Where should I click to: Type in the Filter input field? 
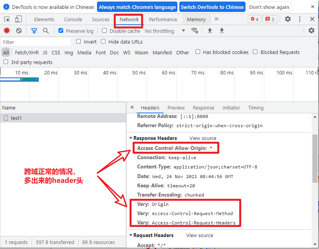36,42
